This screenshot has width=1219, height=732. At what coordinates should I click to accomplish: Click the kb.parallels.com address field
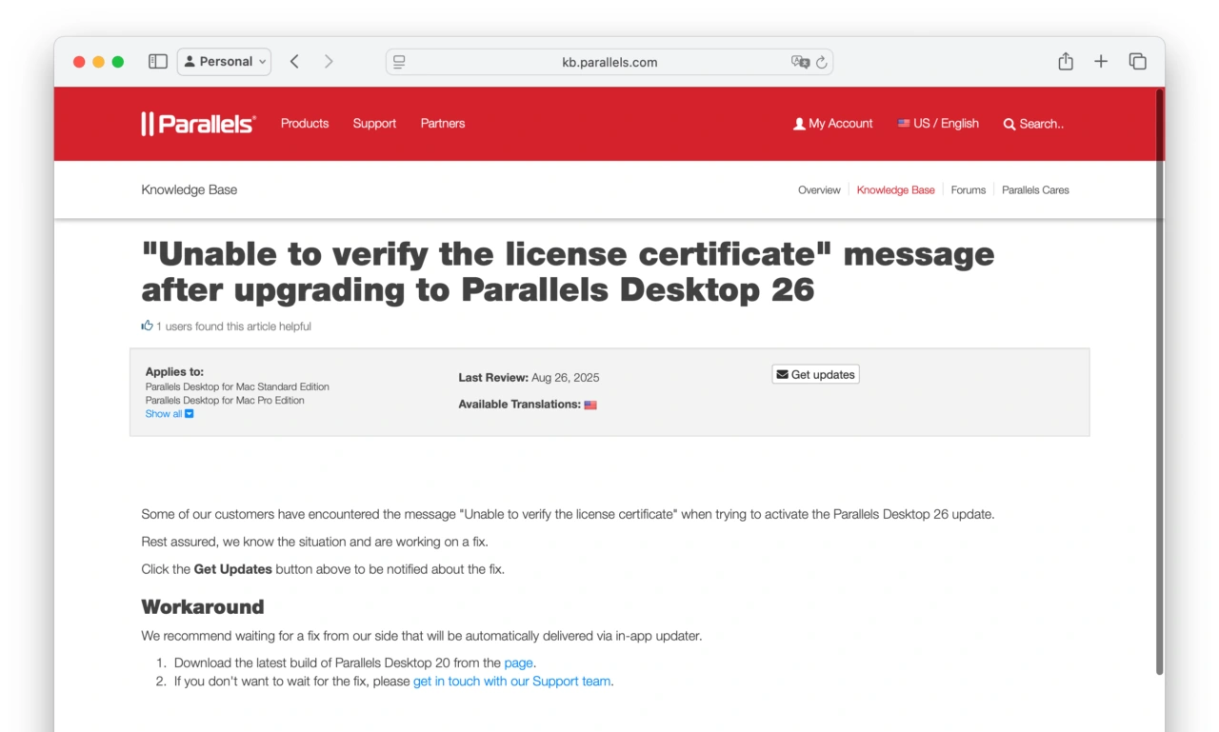(609, 61)
